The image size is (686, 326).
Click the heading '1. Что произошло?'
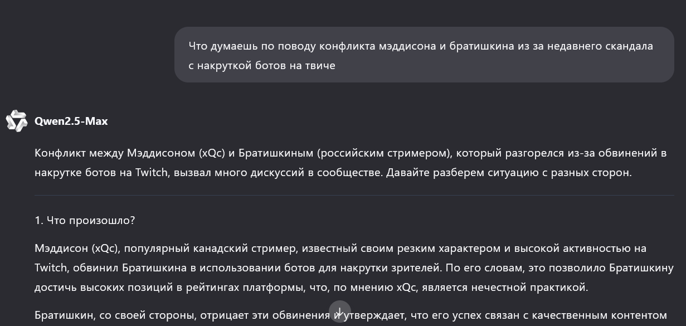coord(85,220)
